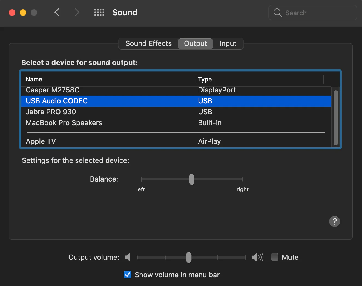Click the high volume speaker icon
The width and height of the screenshot is (362, 286).
257,257
